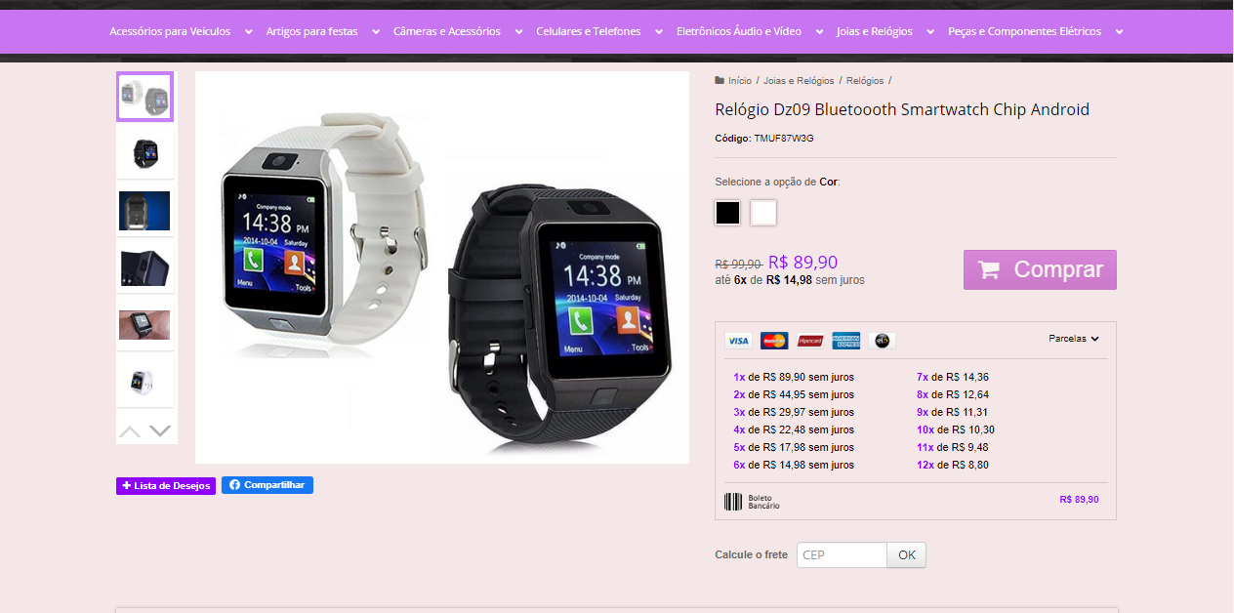Click the Visa card icon
Viewport: 1234px width, 613px height.
coord(738,341)
